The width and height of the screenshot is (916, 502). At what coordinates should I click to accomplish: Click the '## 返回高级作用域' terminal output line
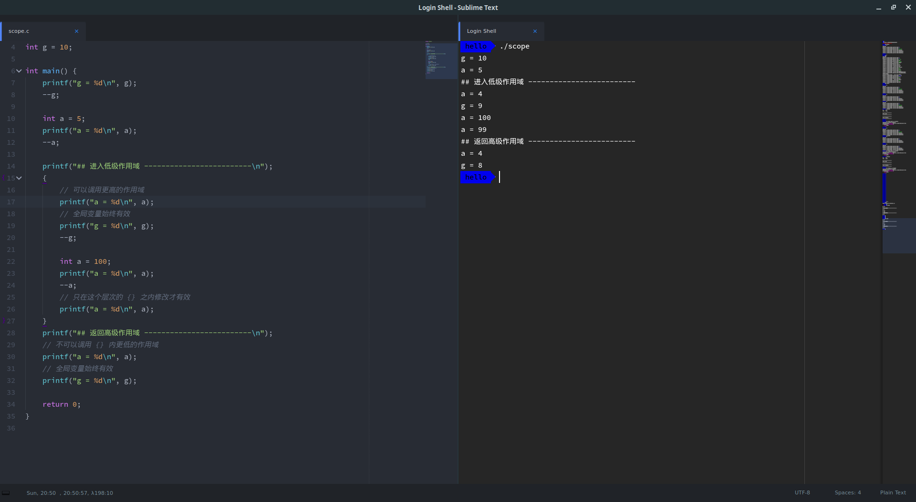[548, 141]
